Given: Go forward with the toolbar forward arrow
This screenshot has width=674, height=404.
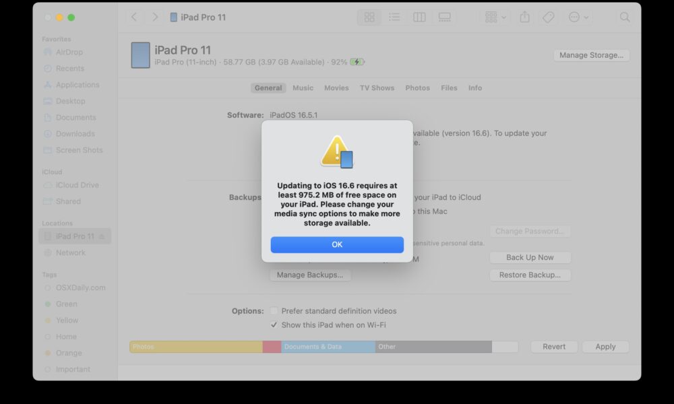Looking at the screenshot, I should click(x=155, y=18).
